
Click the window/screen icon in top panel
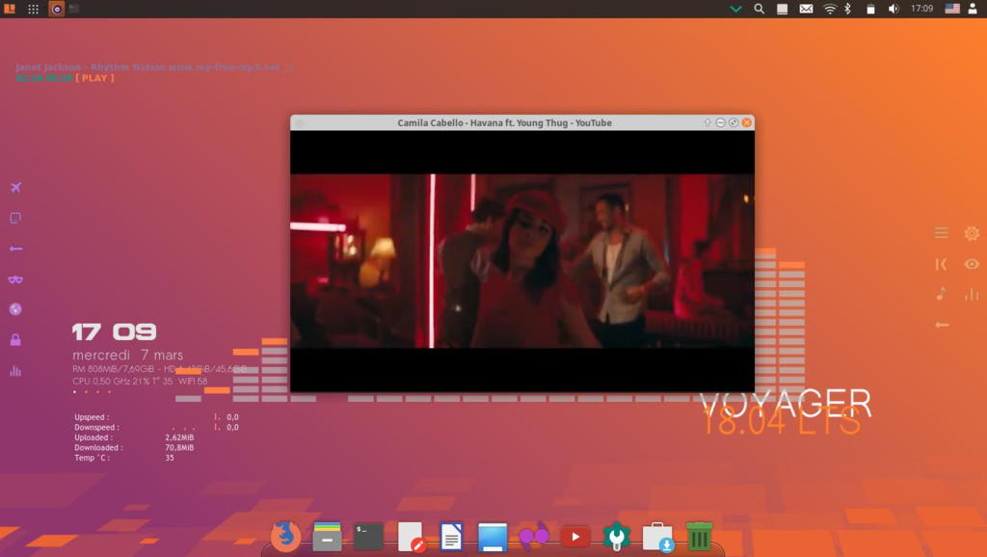pyautogui.click(x=783, y=9)
